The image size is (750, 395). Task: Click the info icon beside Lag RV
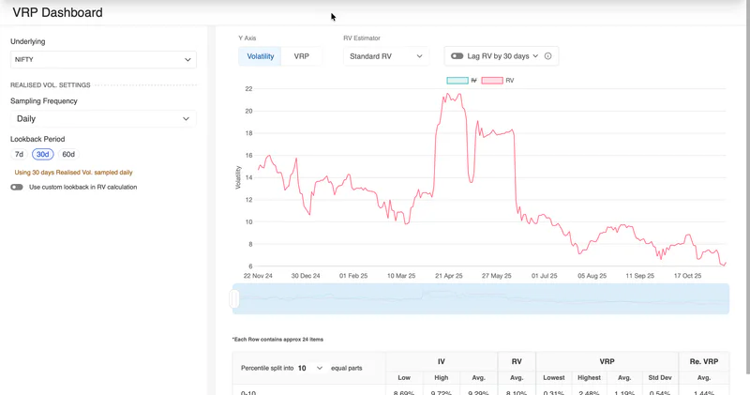pyautogui.click(x=548, y=56)
